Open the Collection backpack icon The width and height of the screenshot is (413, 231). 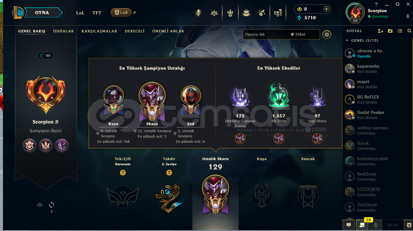pyautogui.click(x=246, y=13)
